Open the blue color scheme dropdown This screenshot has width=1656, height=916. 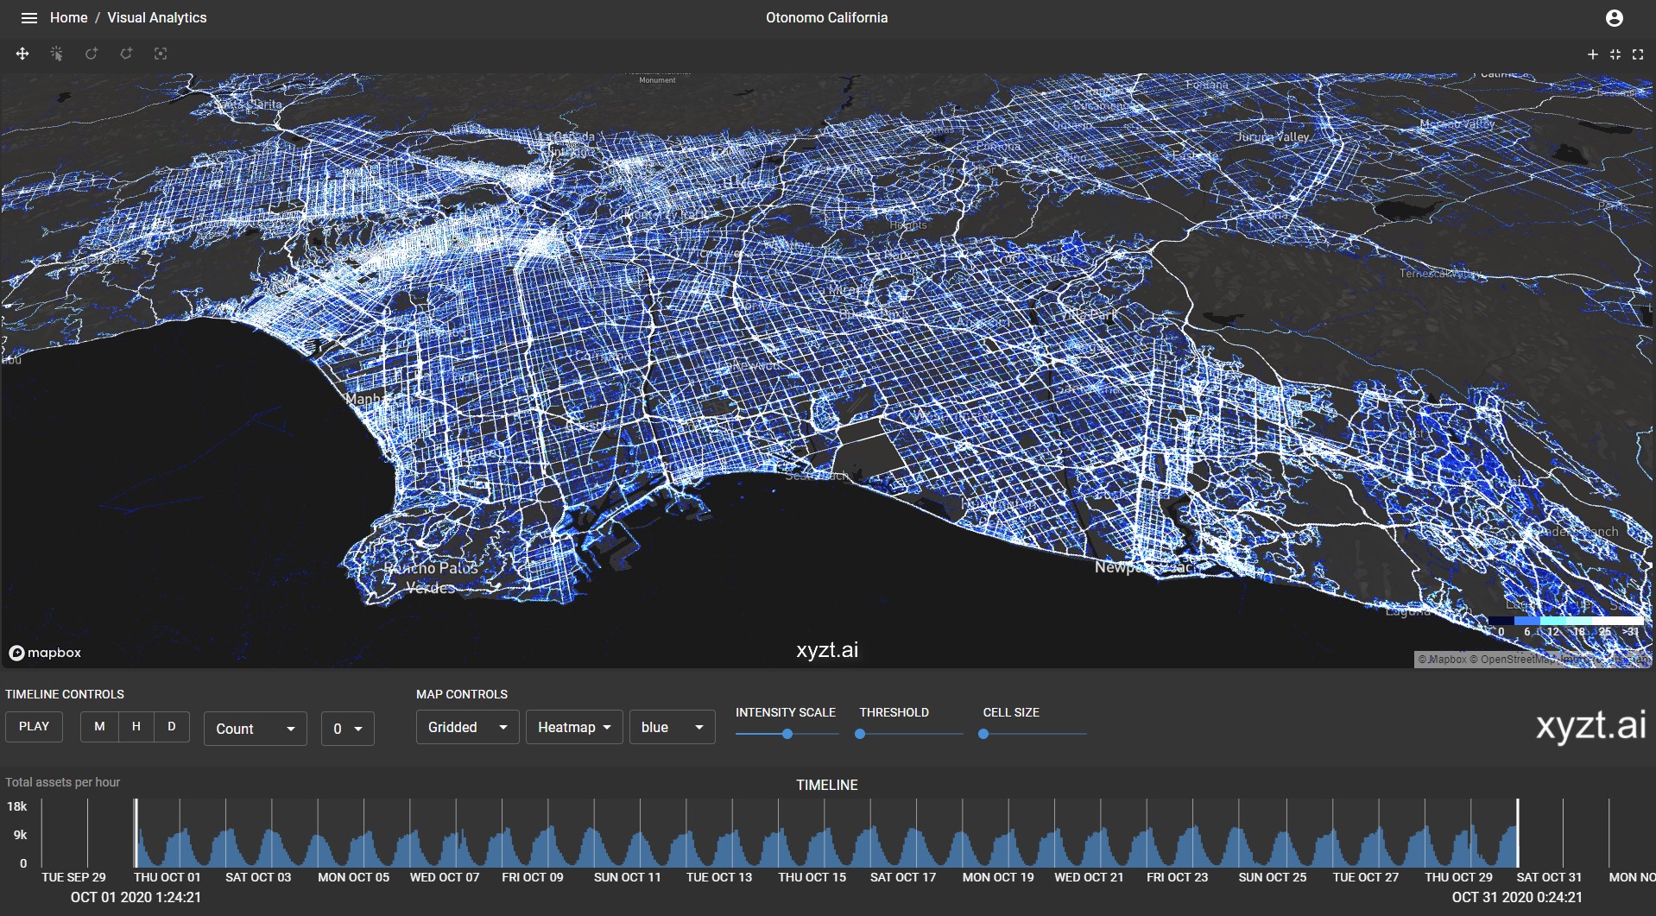[x=672, y=727]
